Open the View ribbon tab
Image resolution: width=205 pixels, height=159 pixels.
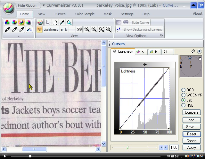[x=42, y=14]
